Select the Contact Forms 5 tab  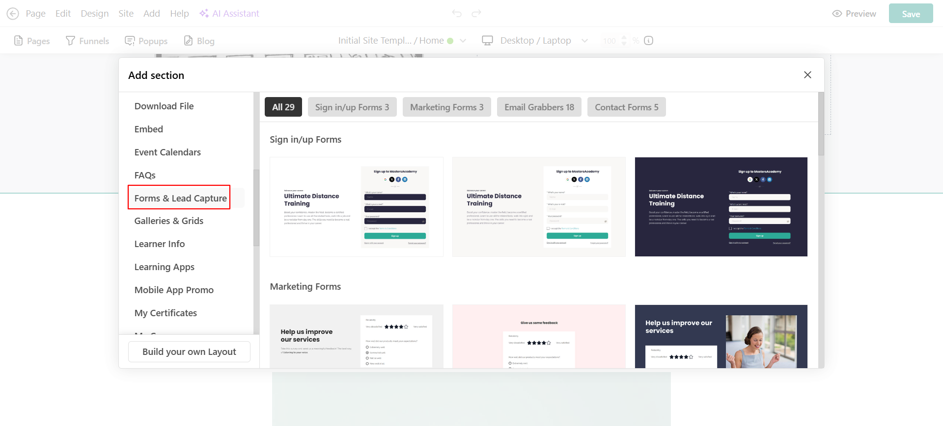(627, 107)
